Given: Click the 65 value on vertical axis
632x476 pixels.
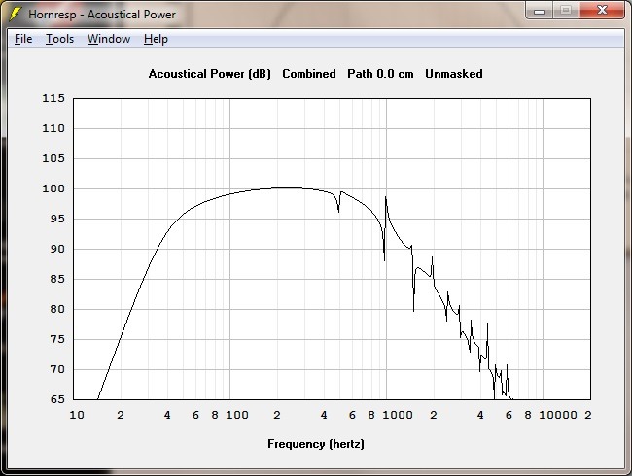Looking at the screenshot, I should pos(57,399).
